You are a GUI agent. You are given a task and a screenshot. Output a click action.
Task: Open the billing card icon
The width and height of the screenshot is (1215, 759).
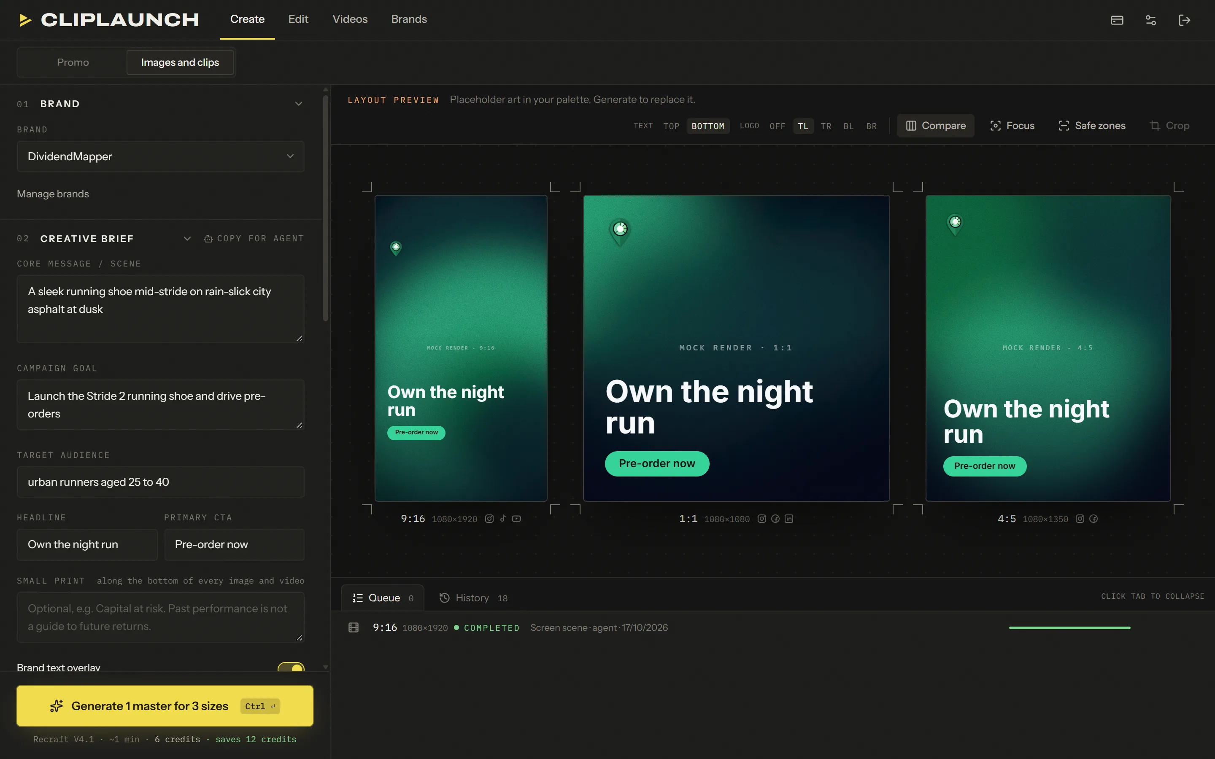tap(1117, 20)
